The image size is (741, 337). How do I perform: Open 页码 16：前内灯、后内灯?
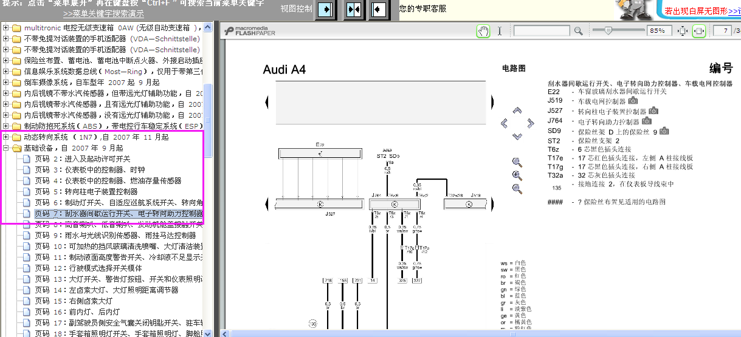(x=77, y=312)
